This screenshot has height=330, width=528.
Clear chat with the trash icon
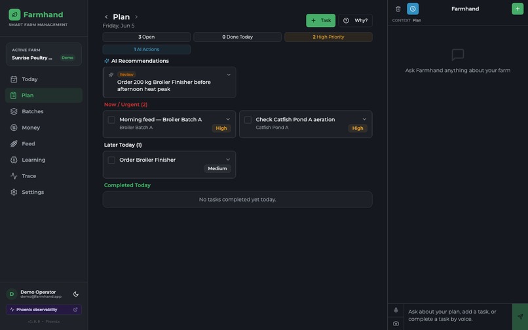pyautogui.click(x=398, y=9)
